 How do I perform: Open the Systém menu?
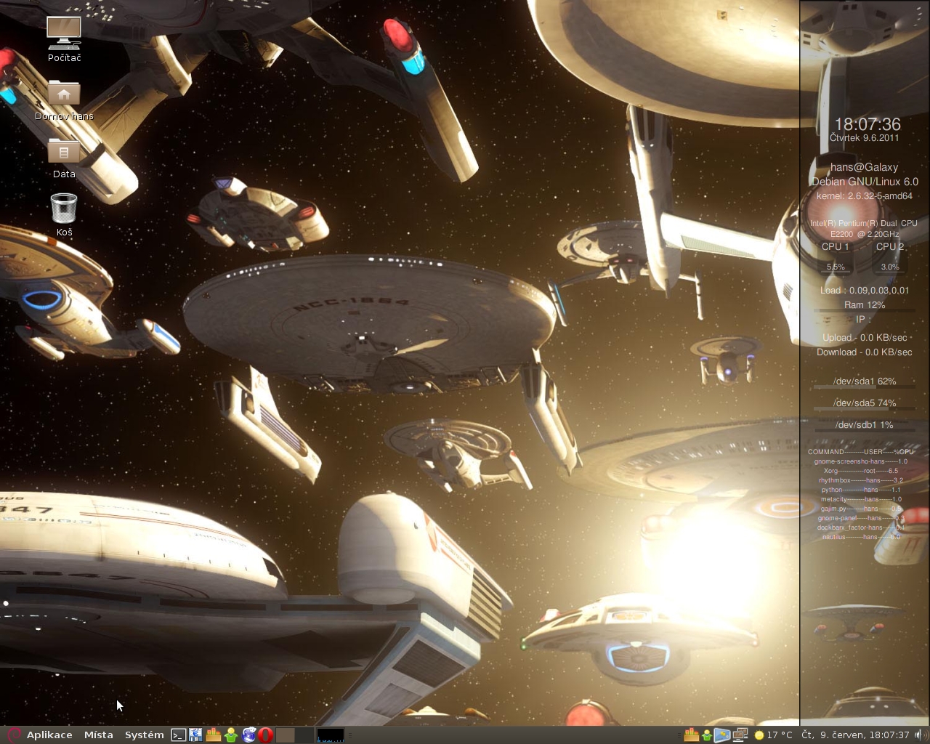click(144, 735)
